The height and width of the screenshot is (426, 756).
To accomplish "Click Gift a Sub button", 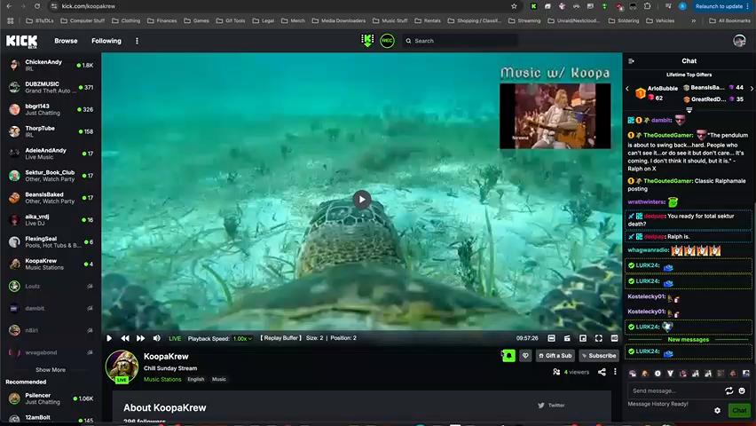I will click(555, 356).
